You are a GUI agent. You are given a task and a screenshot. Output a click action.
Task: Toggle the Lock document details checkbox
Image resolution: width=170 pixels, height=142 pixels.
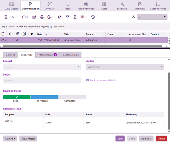coord(88,80)
